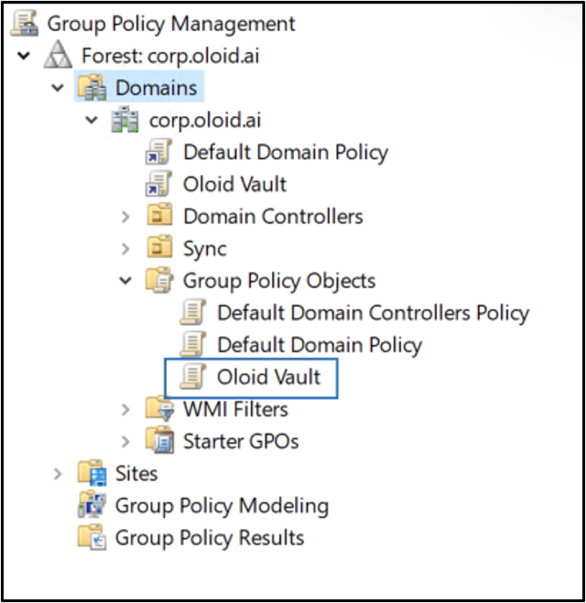
Task: Click the scroll icon beside Default Domain Policy GPO
Action: [x=193, y=344]
